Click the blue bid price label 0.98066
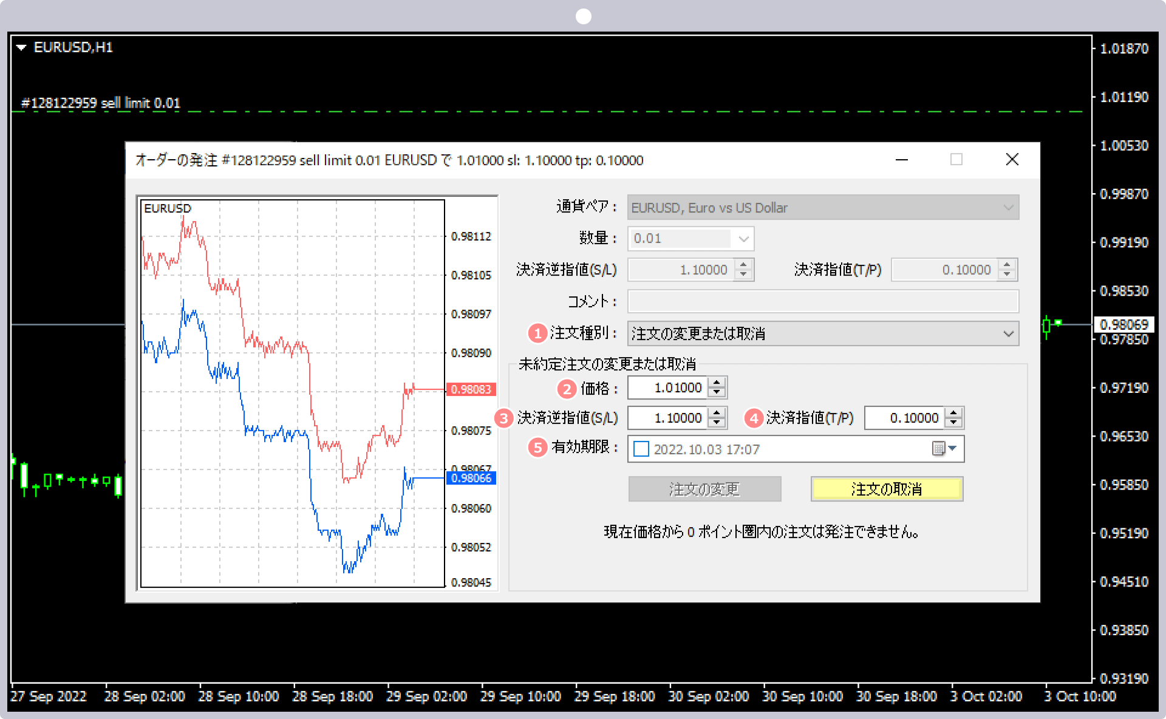 [471, 479]
